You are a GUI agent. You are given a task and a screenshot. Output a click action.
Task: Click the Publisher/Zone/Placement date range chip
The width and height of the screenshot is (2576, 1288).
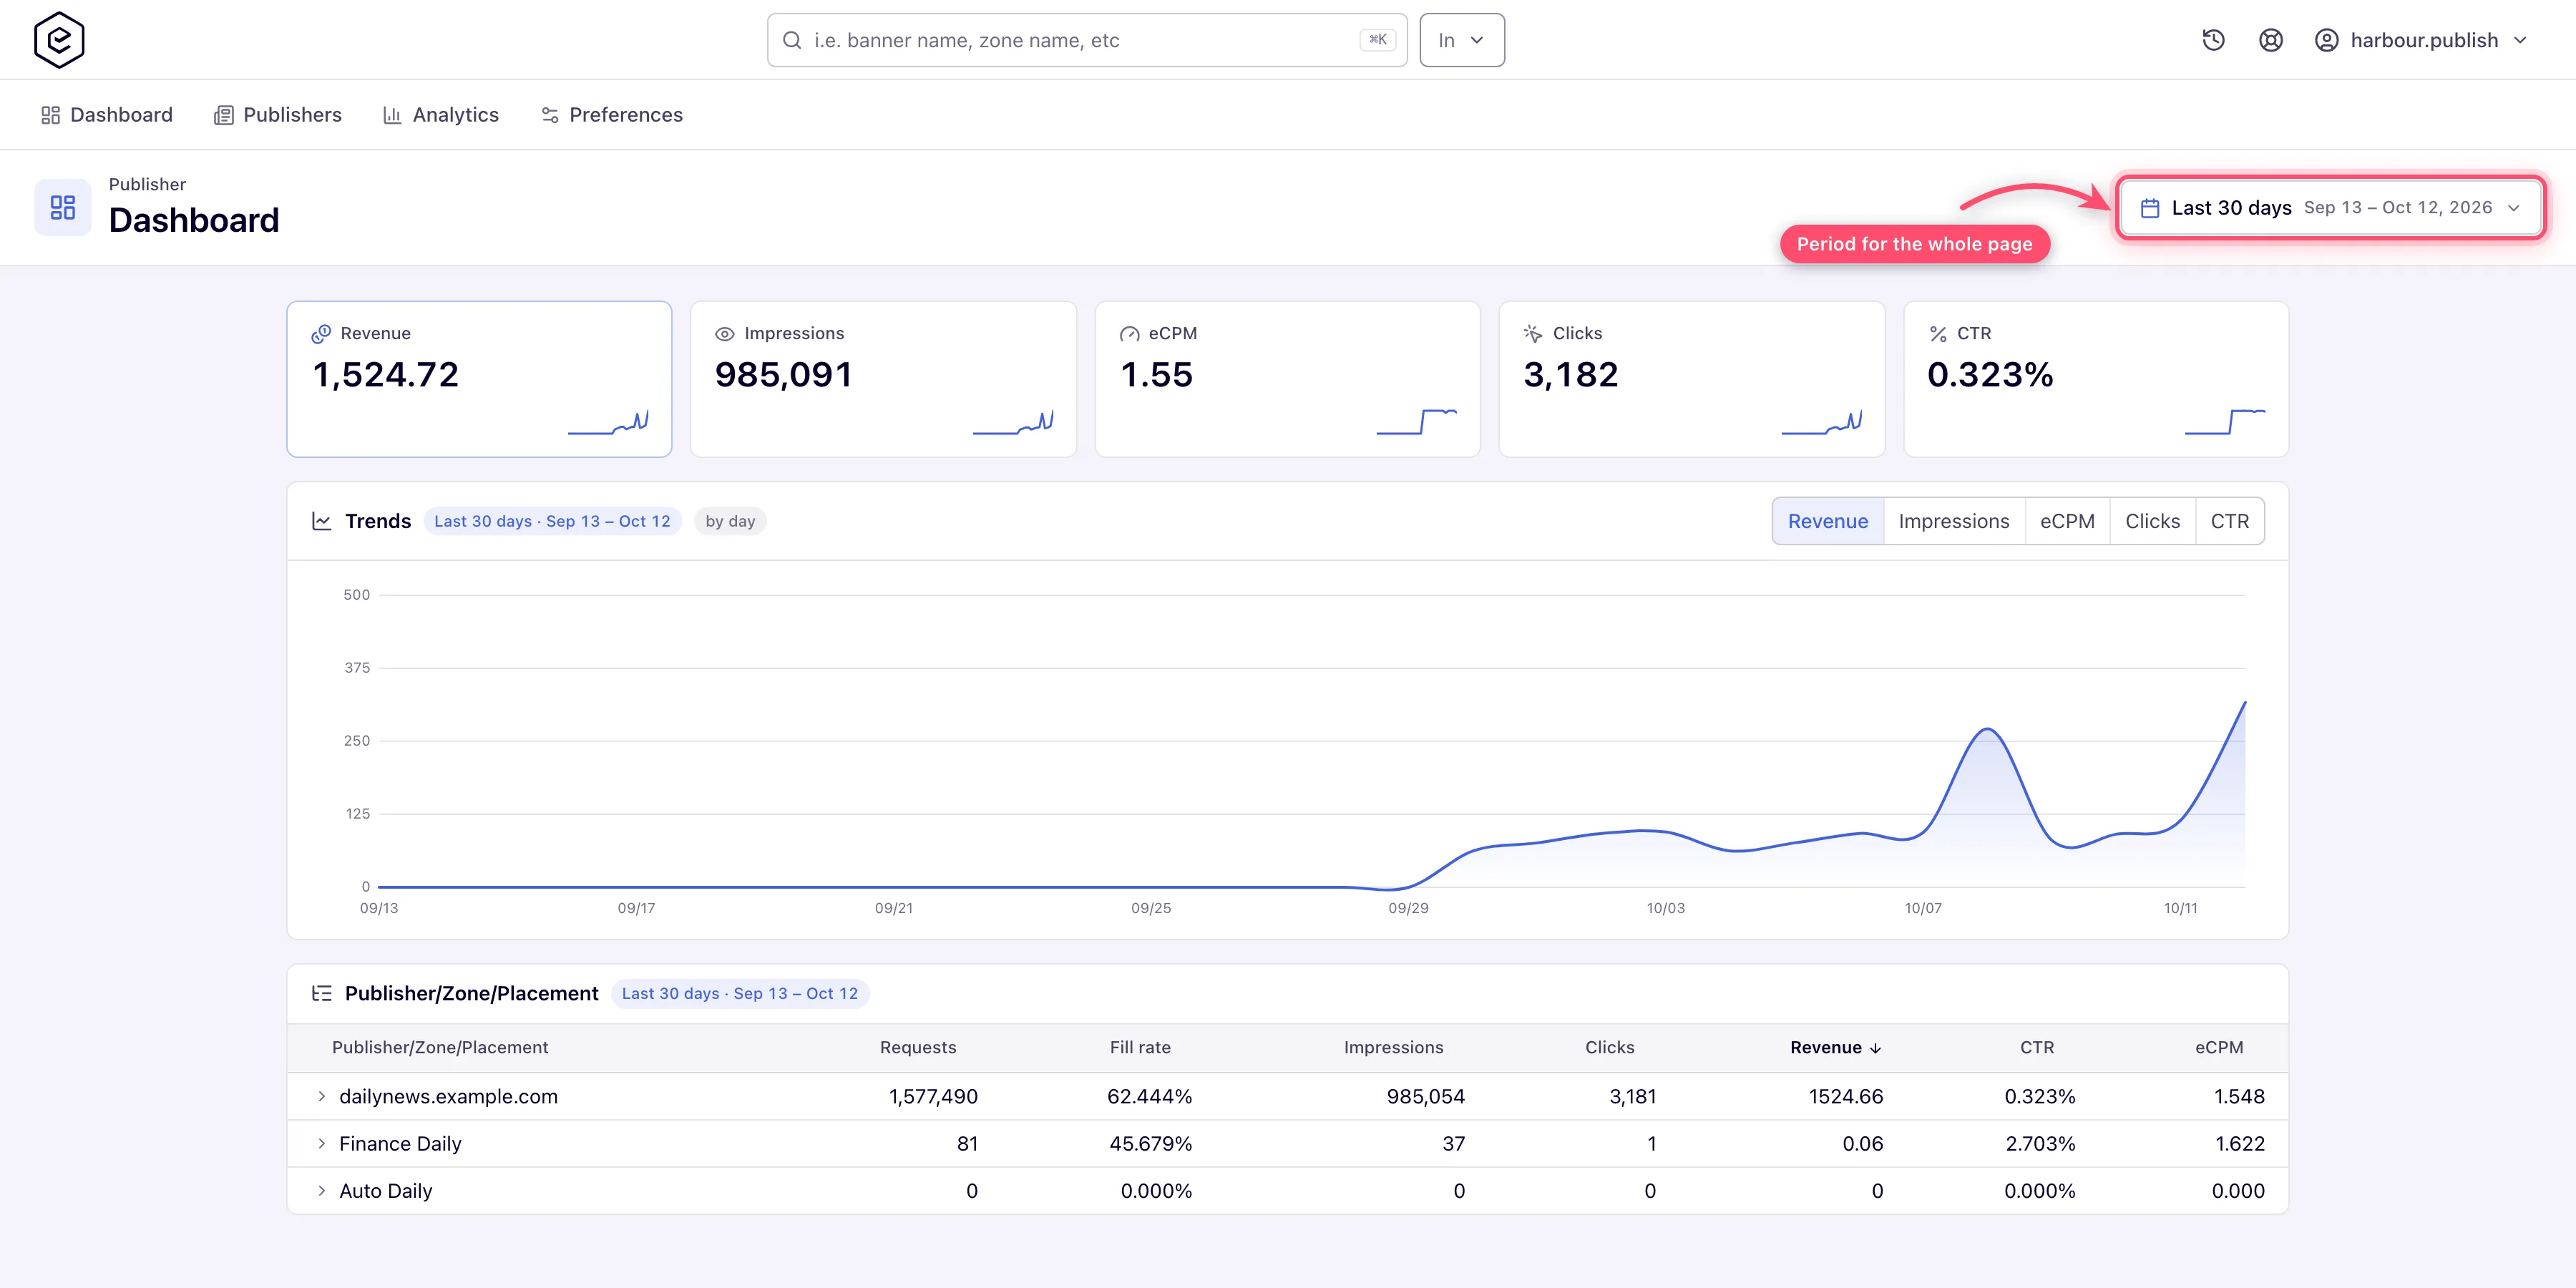pyautogui.click(x=740, y=993)
